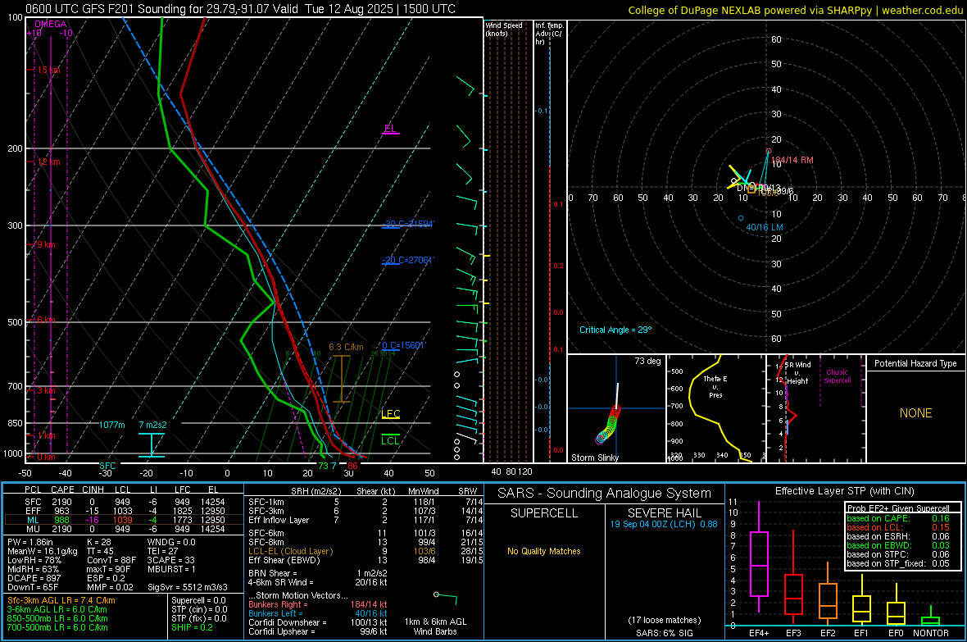Click the Supercell = 0.0 composite value
967x642 pixels.
coord(198,600)
